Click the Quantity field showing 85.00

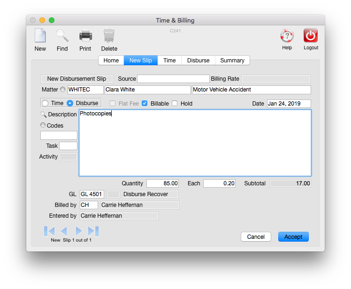click(x=162, y=183)
